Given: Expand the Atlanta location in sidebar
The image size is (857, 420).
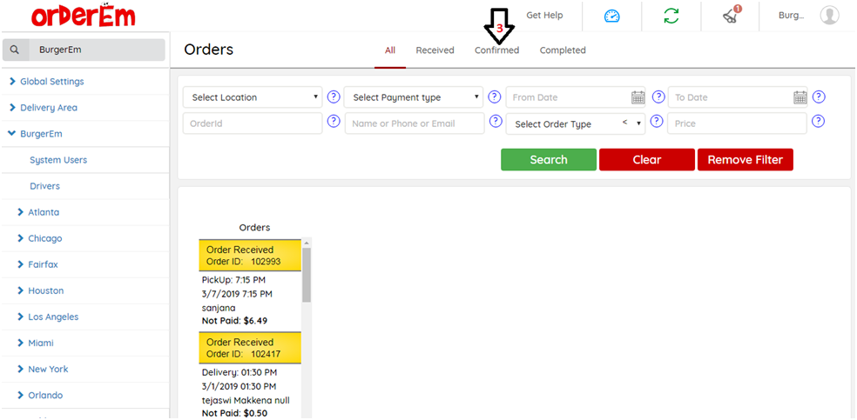Looking at the screenshot, I should click(44, 212).
